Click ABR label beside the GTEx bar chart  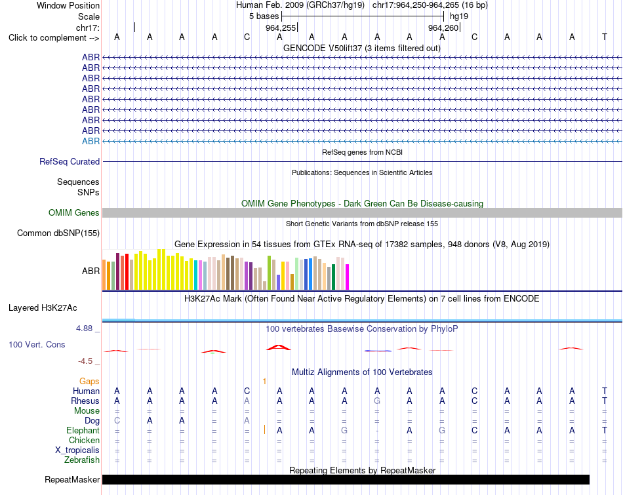[90, 271]
